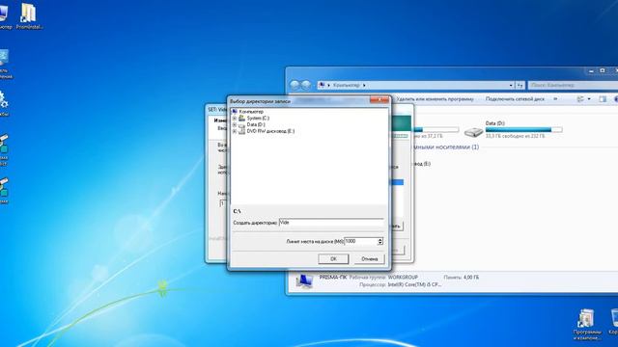This screenshot has width=618, height=347.
Task: Go back in the Explorer window
Action: pos(295,85)
